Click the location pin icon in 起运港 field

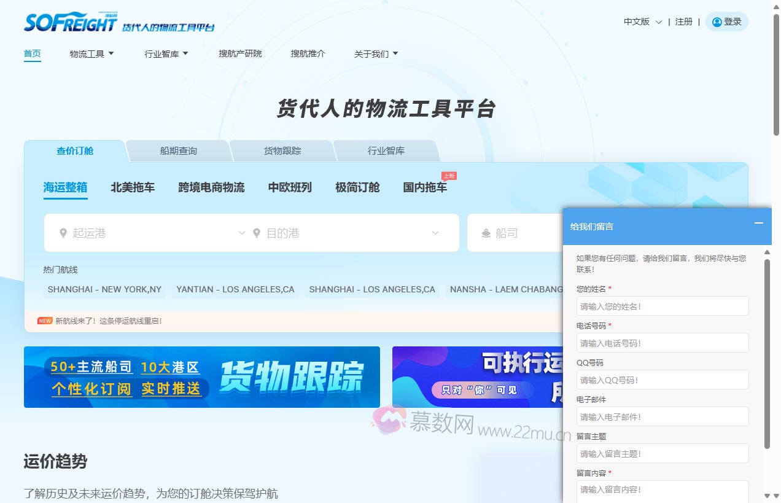[x=63, y=233]
